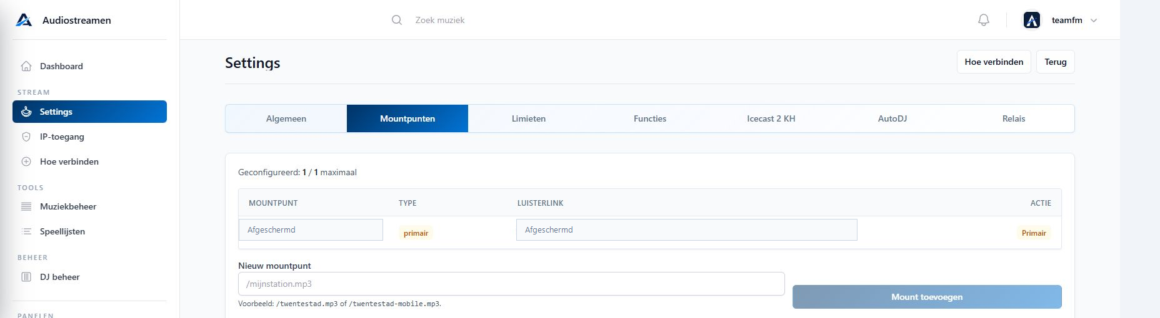Click the Terug button
Image resolution: width=1160 pixels, height=318 pixels.
coord(1056,62)
